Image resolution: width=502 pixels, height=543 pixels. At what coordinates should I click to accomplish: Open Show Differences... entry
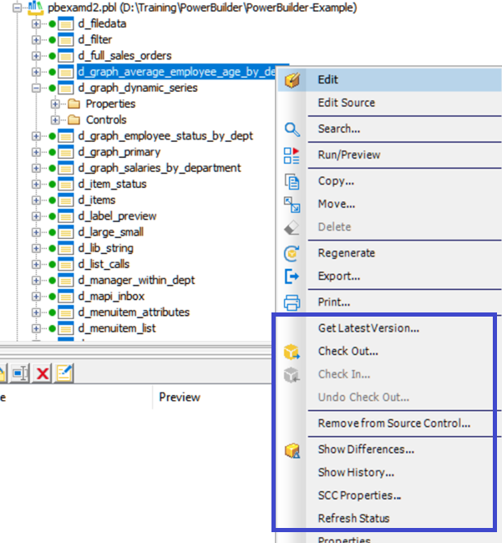(x=366, y=449)
